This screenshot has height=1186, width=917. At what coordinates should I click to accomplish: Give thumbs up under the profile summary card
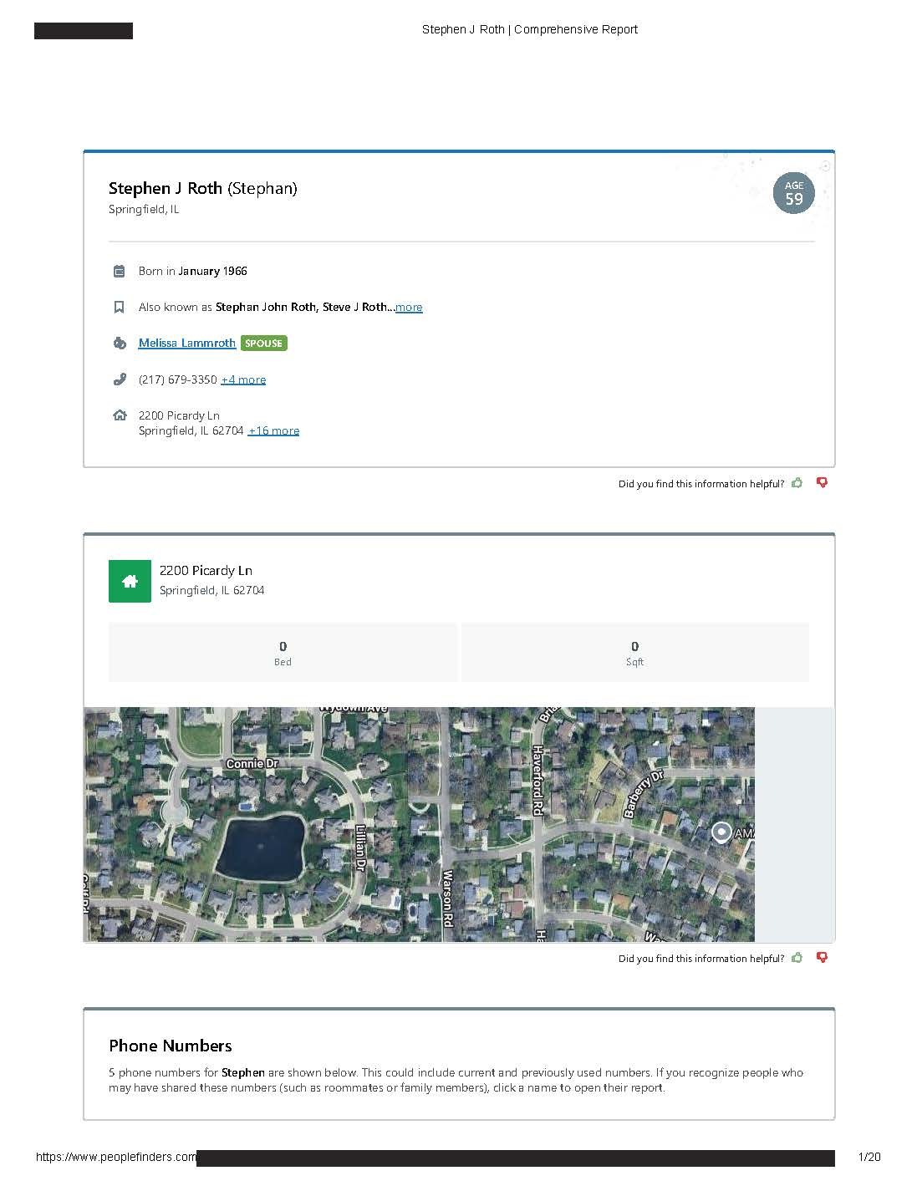coord(797,483)
